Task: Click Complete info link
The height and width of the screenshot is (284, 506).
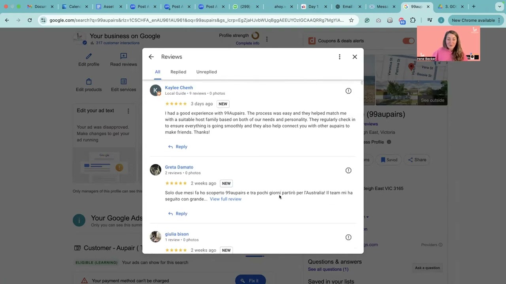Action: [x=247, y=43]
